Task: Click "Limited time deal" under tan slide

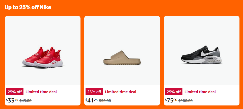Action: 121,92
